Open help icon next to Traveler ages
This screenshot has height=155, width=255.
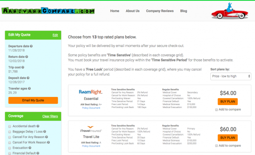pos(29,89)
